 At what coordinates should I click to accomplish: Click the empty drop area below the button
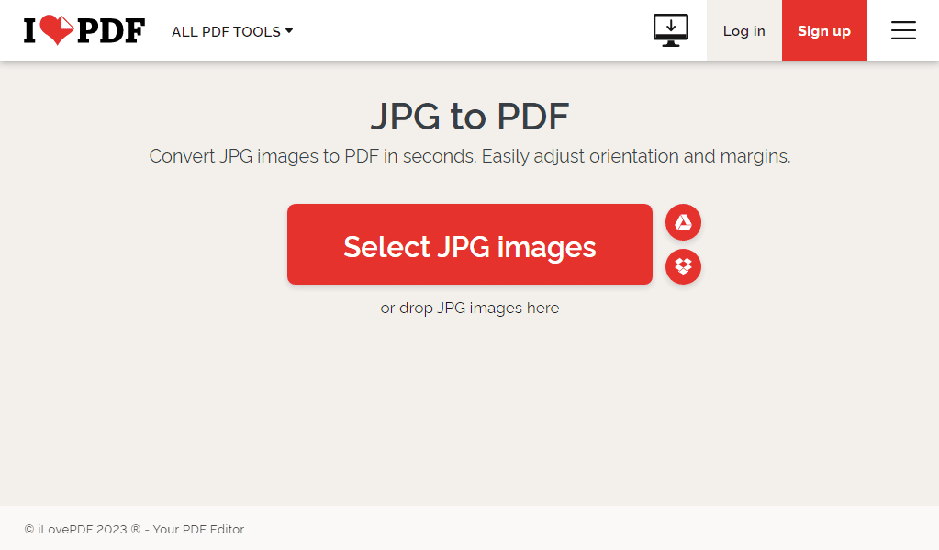tap(470, 408)
